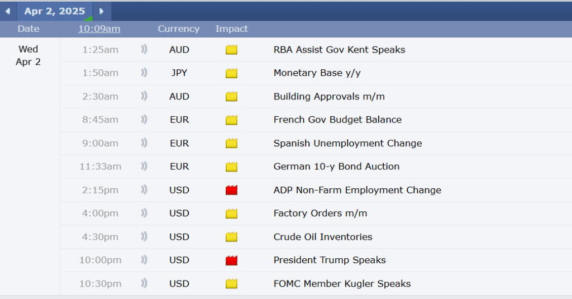Click sound icon beside Factory Orders m/m
Screen dimensions: 572x299
point(144,213)
